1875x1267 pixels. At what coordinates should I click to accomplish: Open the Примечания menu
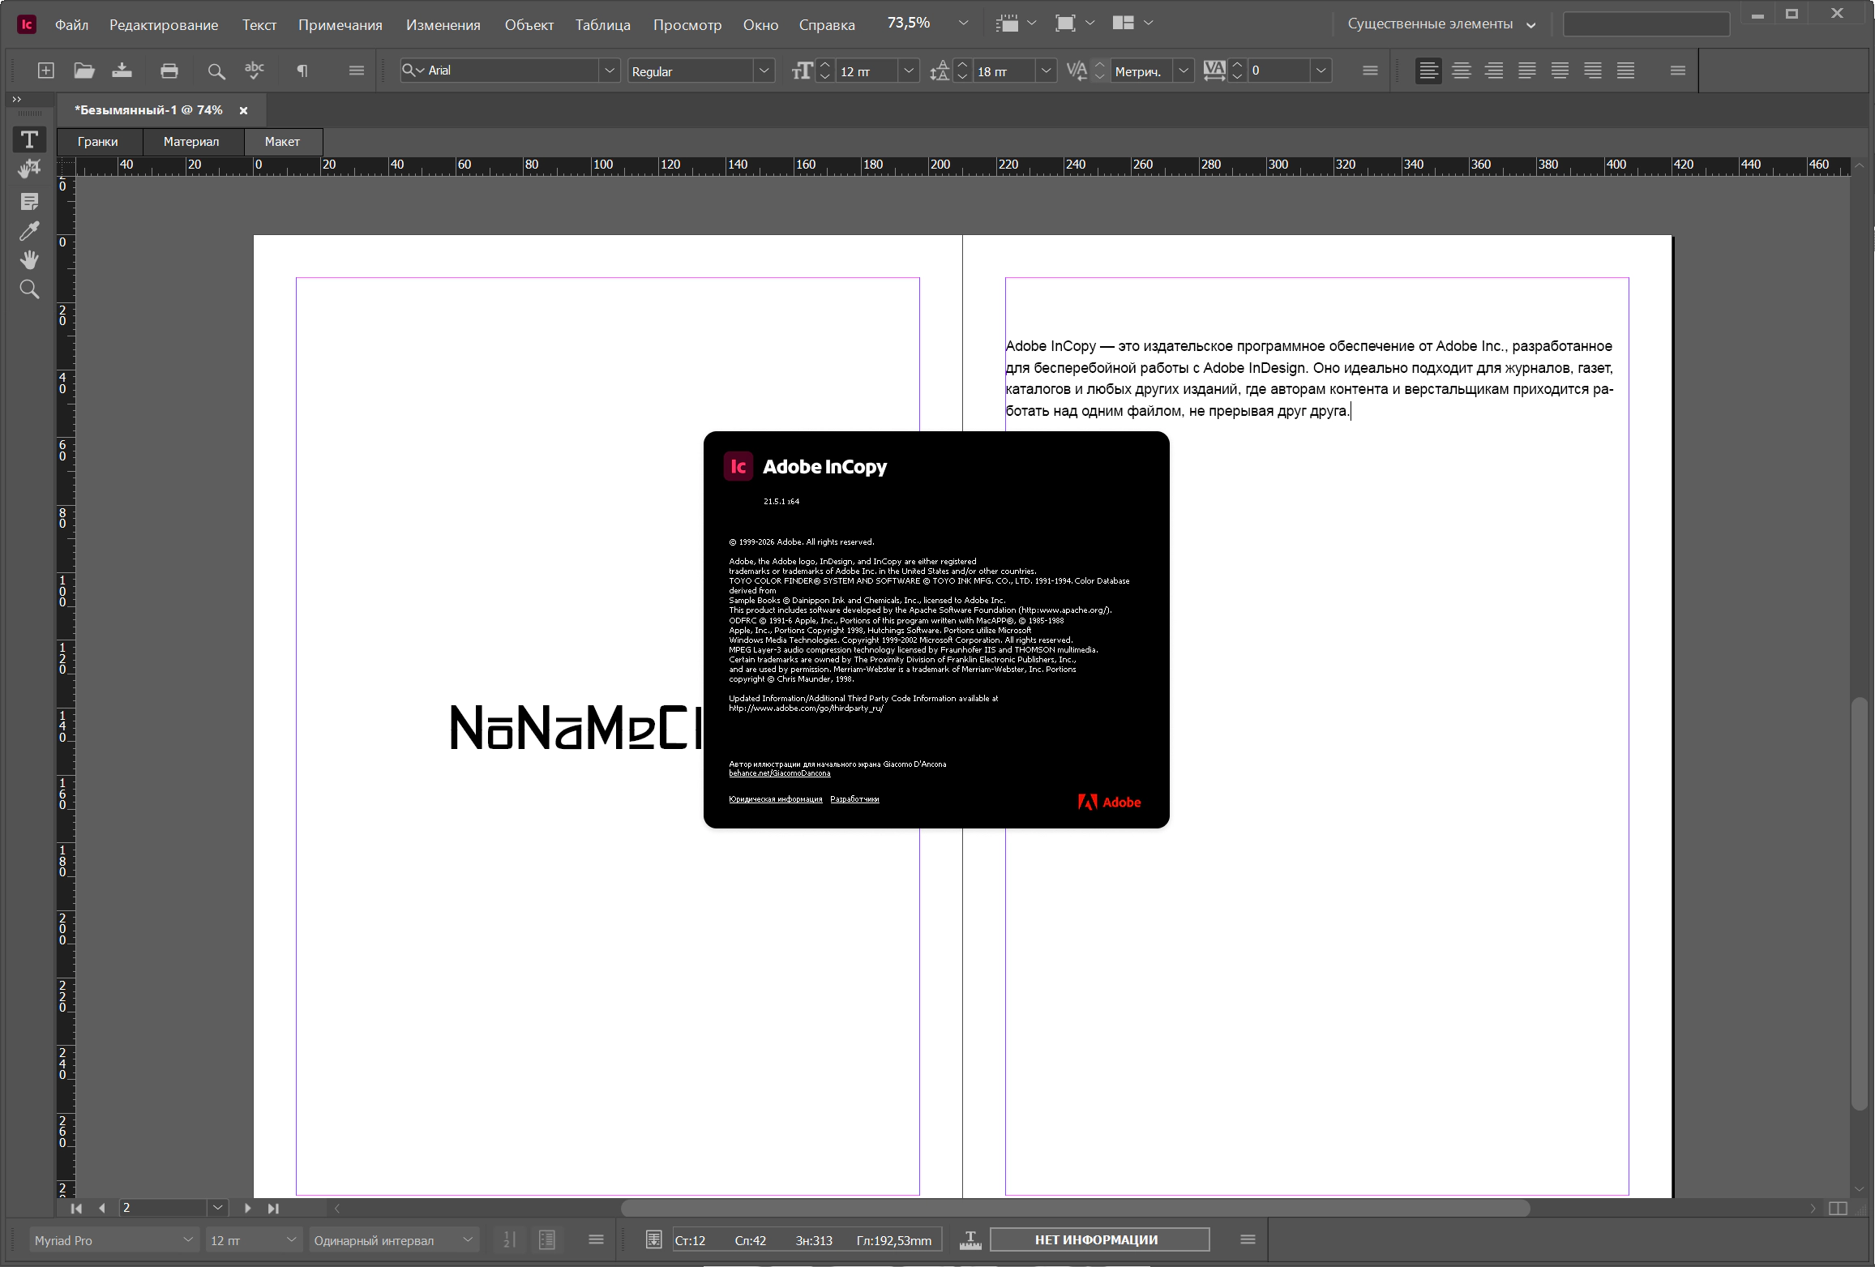[x=340, y=25]
